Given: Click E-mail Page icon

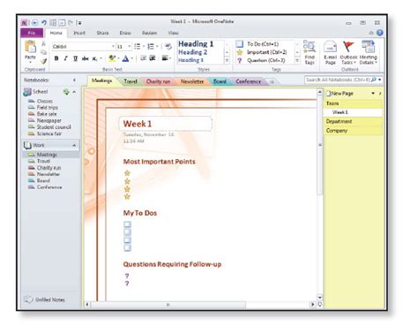Looking at the screenshot, I should pyautogui.click(x=330, y=52).
